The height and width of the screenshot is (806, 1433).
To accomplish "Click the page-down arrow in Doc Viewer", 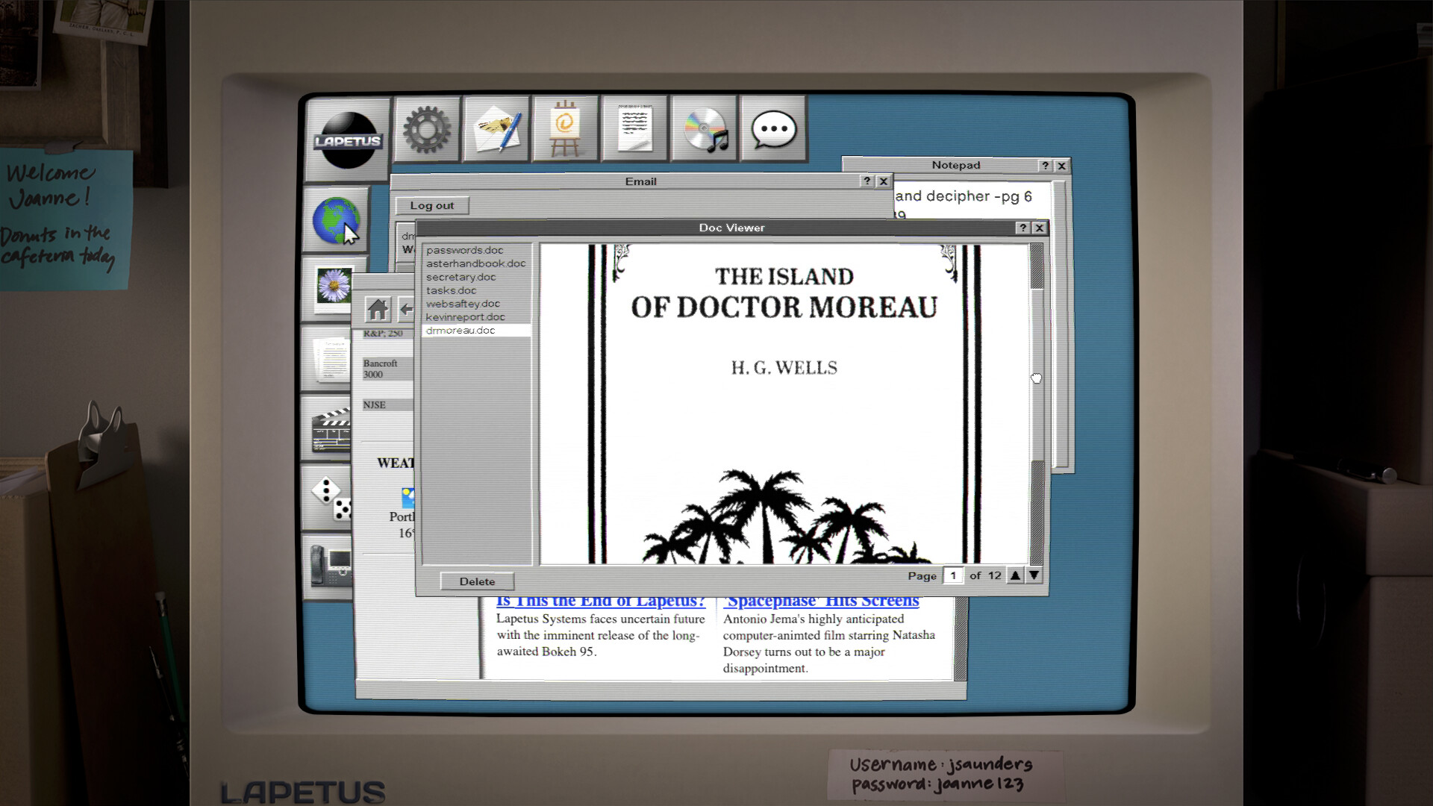I will 1033,575.
